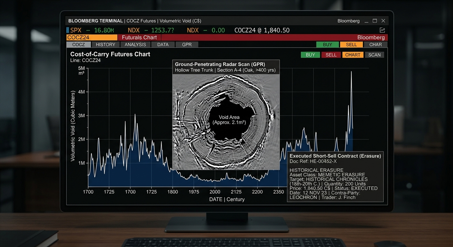Click the Target: HISTORICAL CHRONICLES line
The image size is (453, 247).
pyautogui.click(x=328, y=179)
